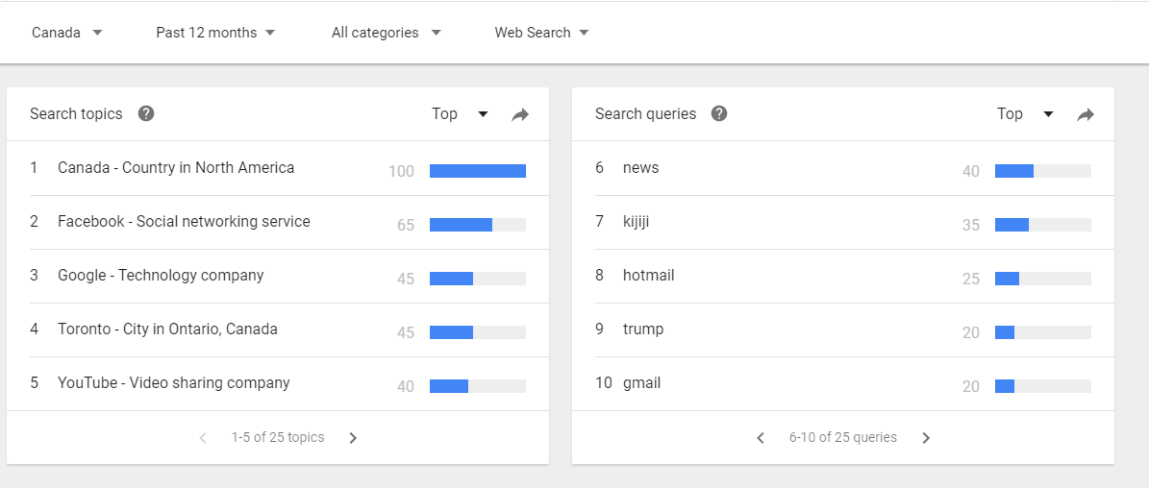Open the Web Search type dropdown
The image size is (1149, 488).
tap(541, 33)
